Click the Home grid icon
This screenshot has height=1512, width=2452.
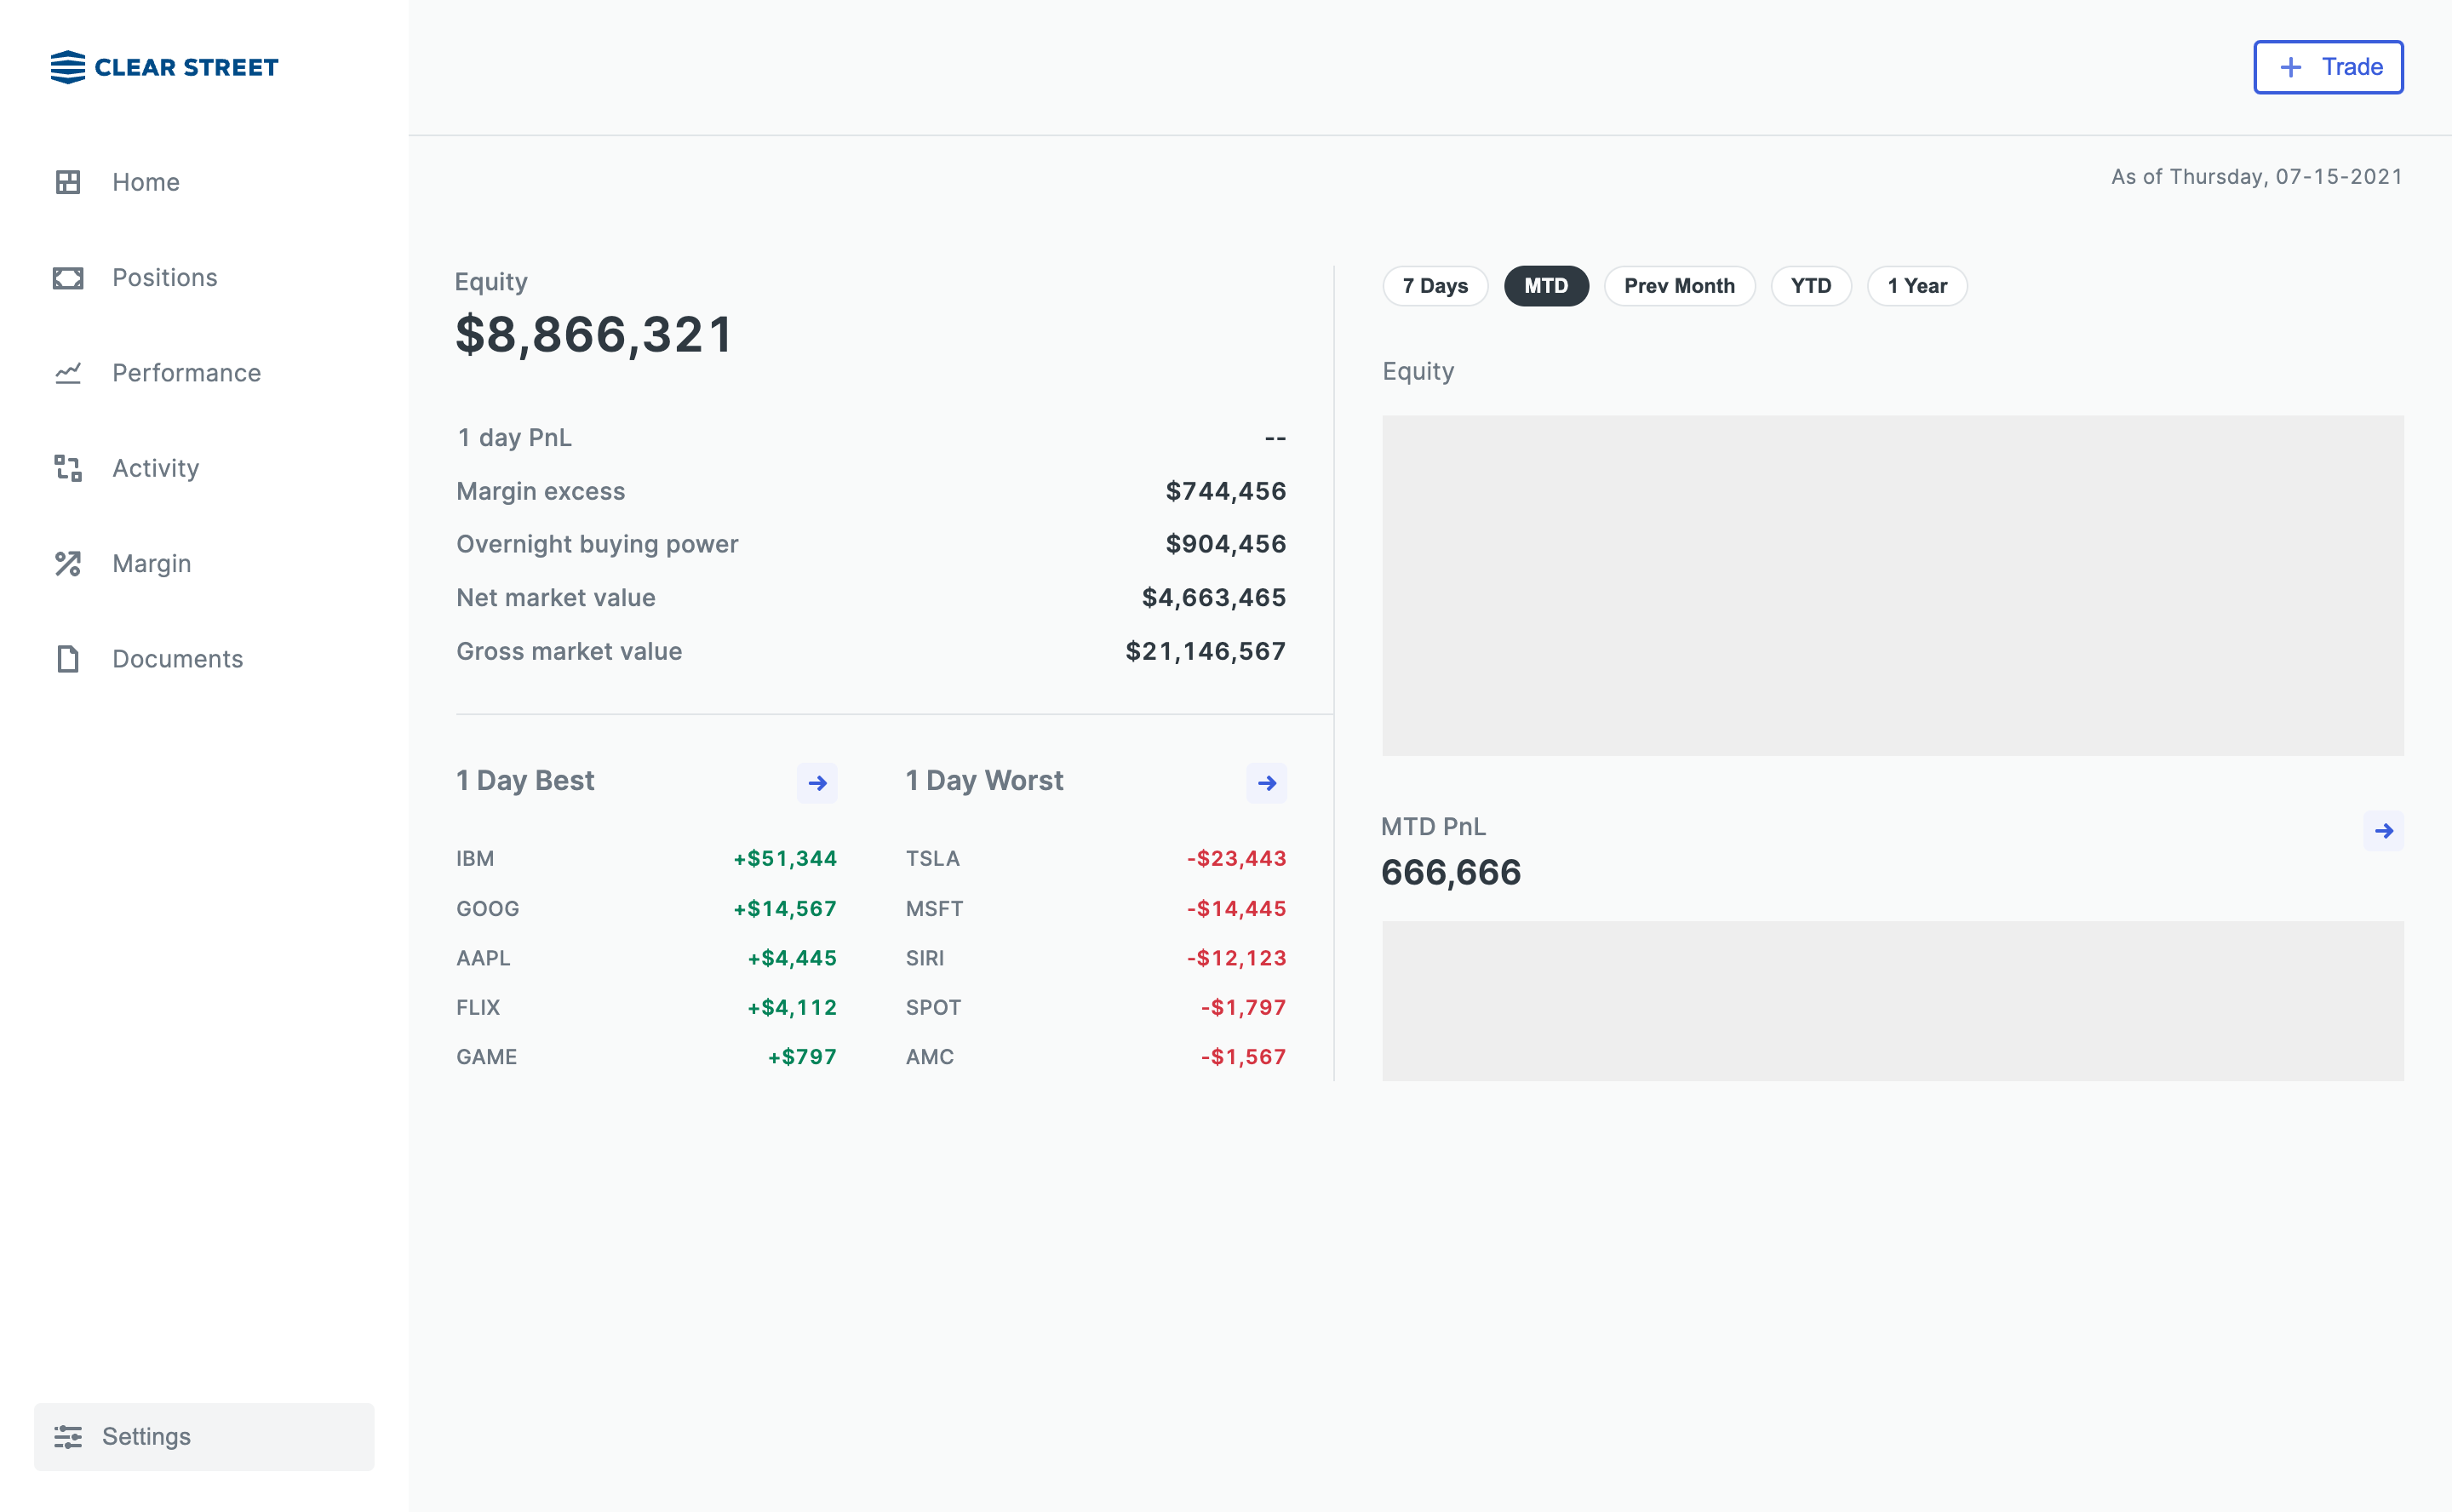pyautogui.click(x=68, y=182)
